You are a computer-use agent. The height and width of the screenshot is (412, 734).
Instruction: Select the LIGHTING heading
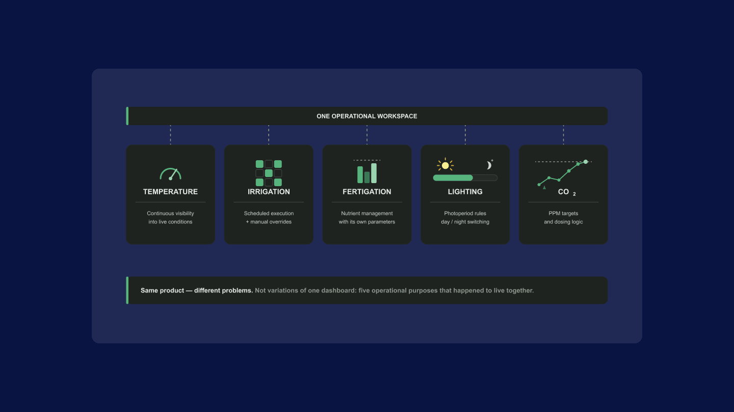[465, 192]
